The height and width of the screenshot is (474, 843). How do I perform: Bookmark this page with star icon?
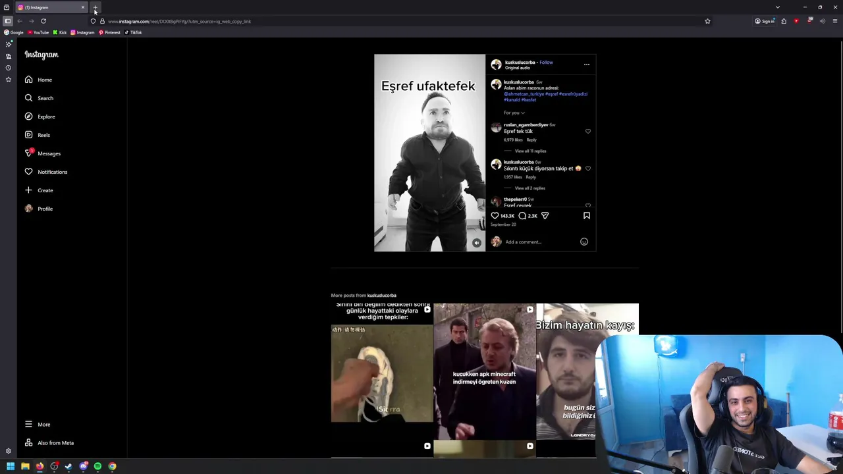[x=707, y=21]
